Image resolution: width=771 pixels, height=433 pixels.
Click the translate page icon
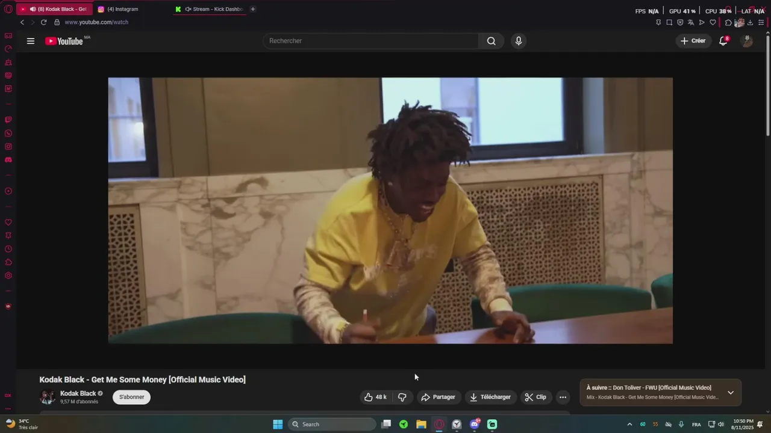pos(691,22)
